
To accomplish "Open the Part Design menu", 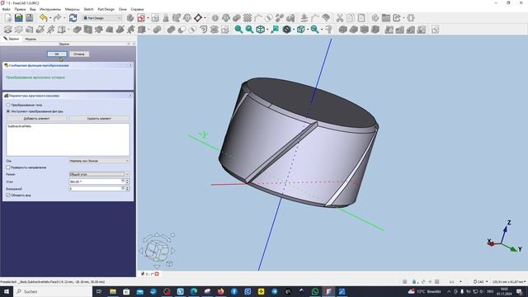I will pos(106,9).
